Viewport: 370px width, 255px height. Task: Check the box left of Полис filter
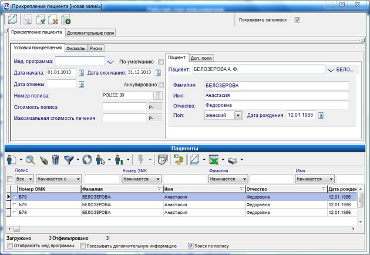point(9,179)
